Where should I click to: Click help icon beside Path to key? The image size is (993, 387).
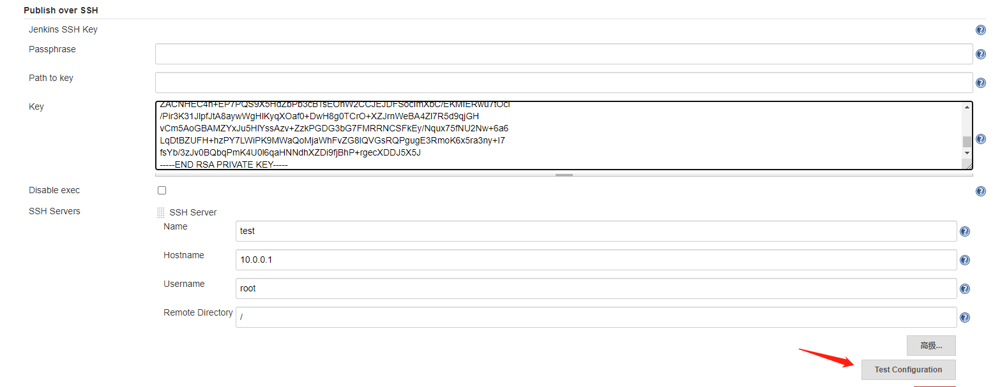tap(980, 83)
